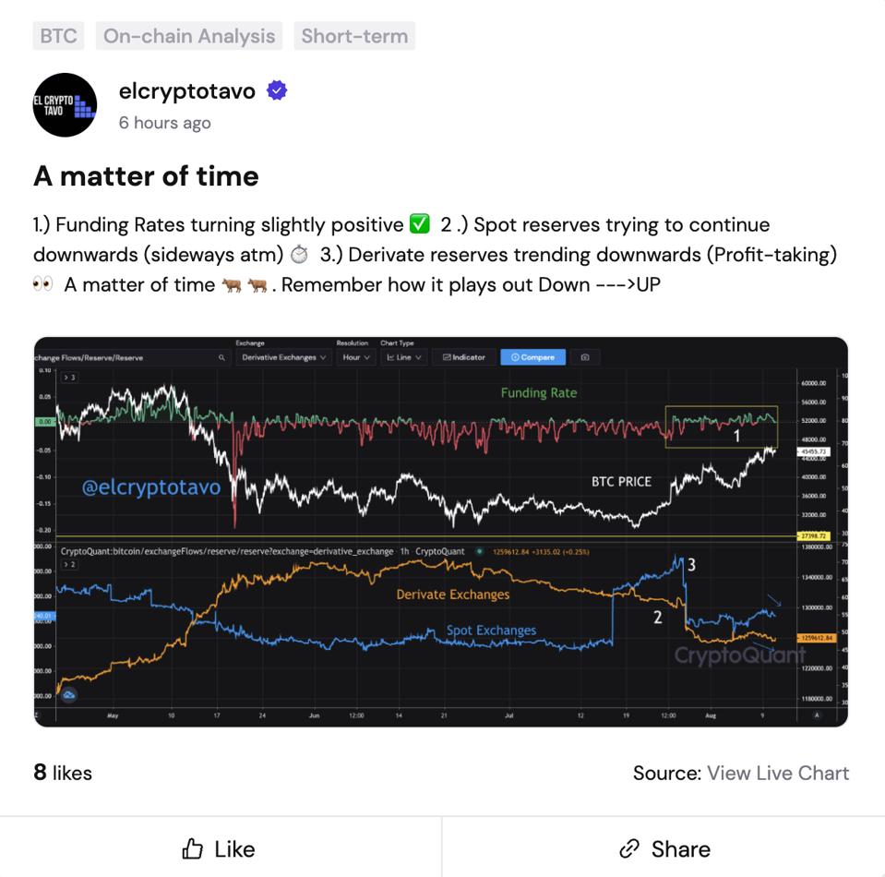This screenshot has width=885, height=877.
Task: Open the Derivative Exchanges dropdown
Action: [283, 357]
